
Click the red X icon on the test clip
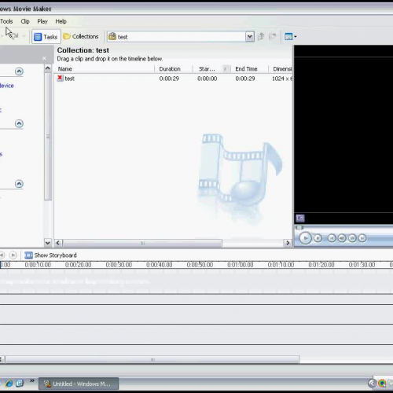pyautogui.click(x=60, y=78)
